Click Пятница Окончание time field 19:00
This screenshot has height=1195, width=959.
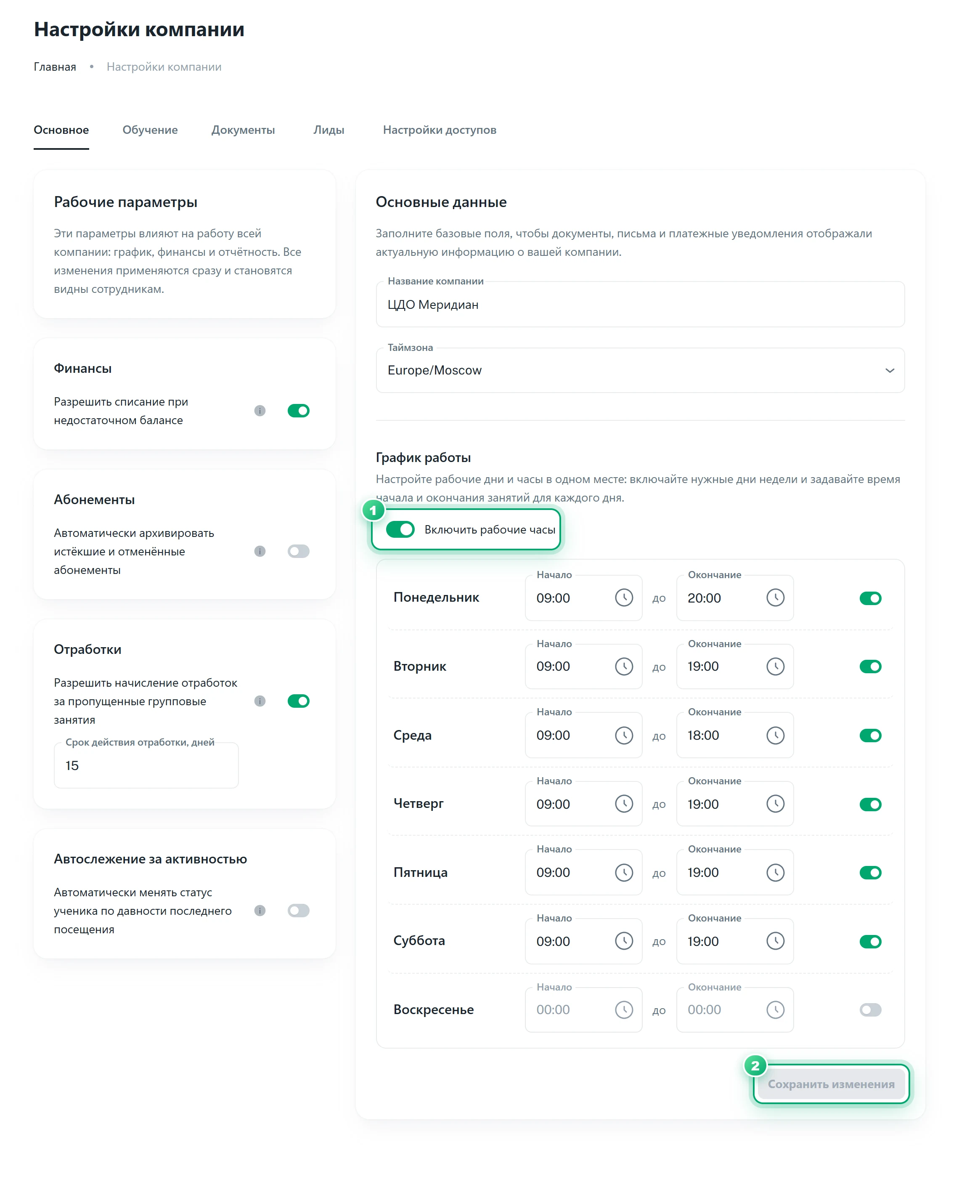[735, 872]
